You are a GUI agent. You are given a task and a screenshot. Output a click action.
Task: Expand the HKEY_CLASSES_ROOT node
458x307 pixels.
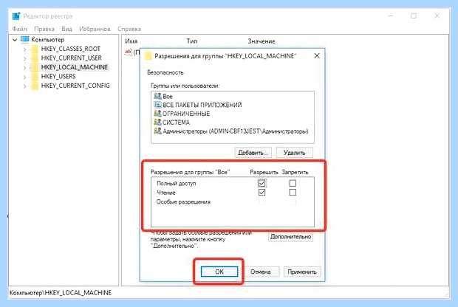[x=25, y=49]
